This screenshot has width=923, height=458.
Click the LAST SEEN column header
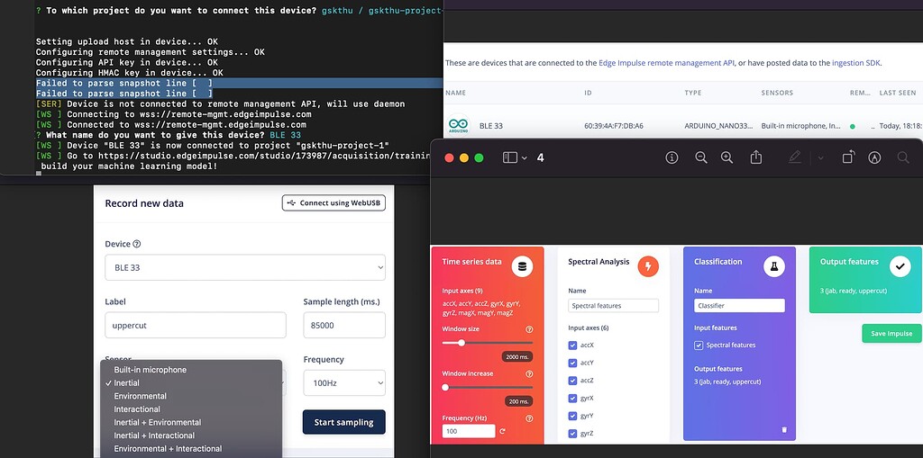tap(897, 93)
